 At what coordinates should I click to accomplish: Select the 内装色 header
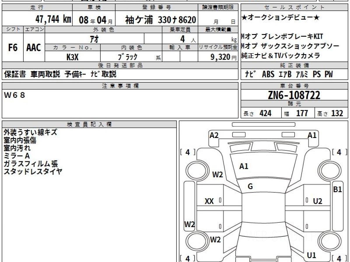tap(131, 47)
